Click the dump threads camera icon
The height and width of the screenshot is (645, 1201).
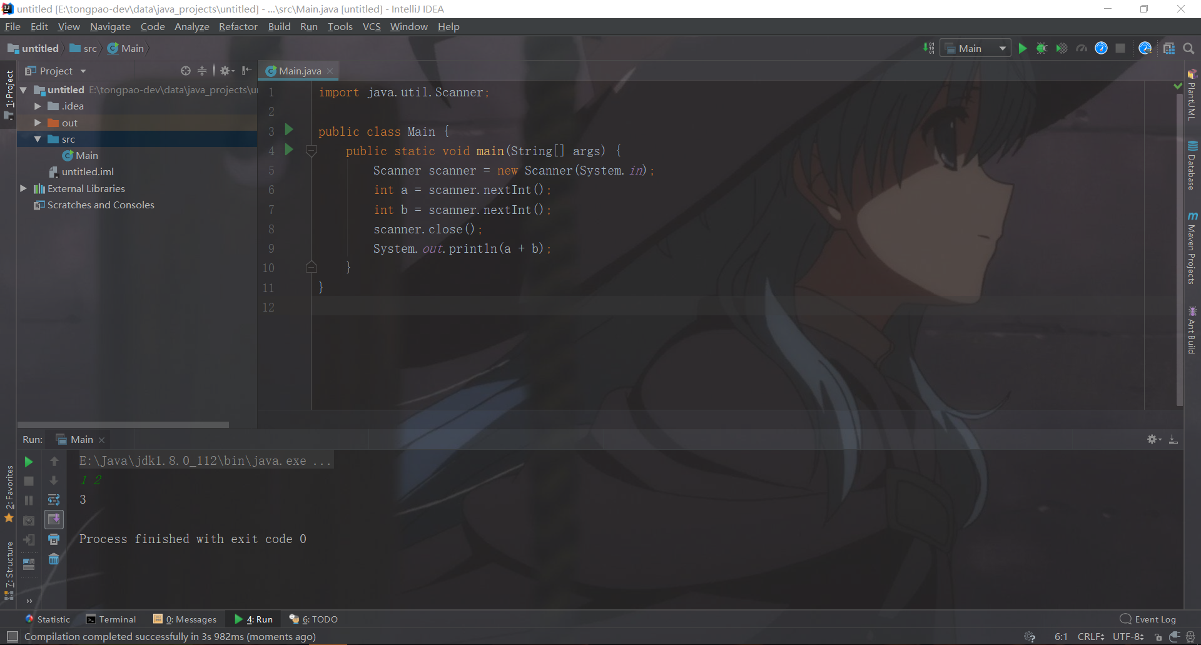pyautogui.click(x=29, y=520)
